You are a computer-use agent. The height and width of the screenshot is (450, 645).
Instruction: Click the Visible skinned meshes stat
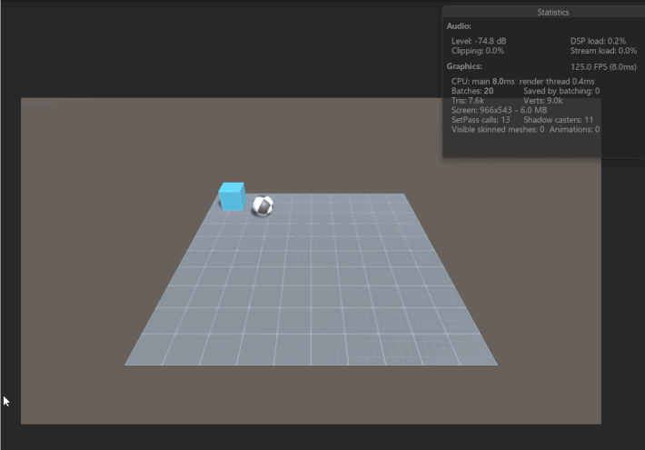(498, 129)
